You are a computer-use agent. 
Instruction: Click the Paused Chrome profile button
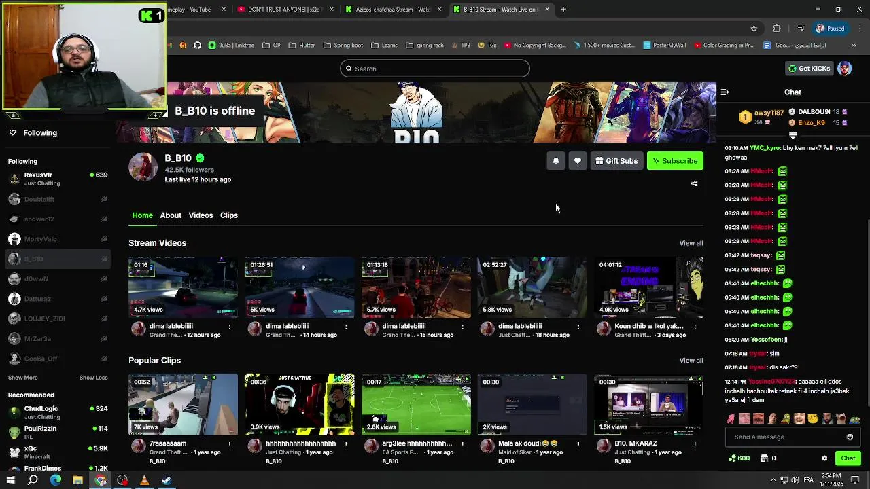tap(830, 29)
